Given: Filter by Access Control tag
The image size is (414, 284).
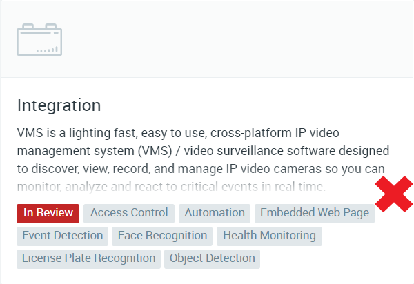Looking at the screenshot, I should click(129, 213).
